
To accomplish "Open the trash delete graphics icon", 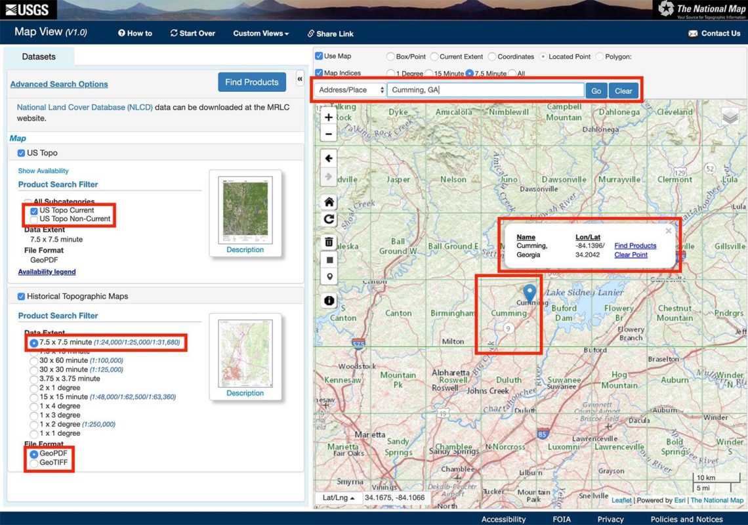I will (x=329, y=242).
